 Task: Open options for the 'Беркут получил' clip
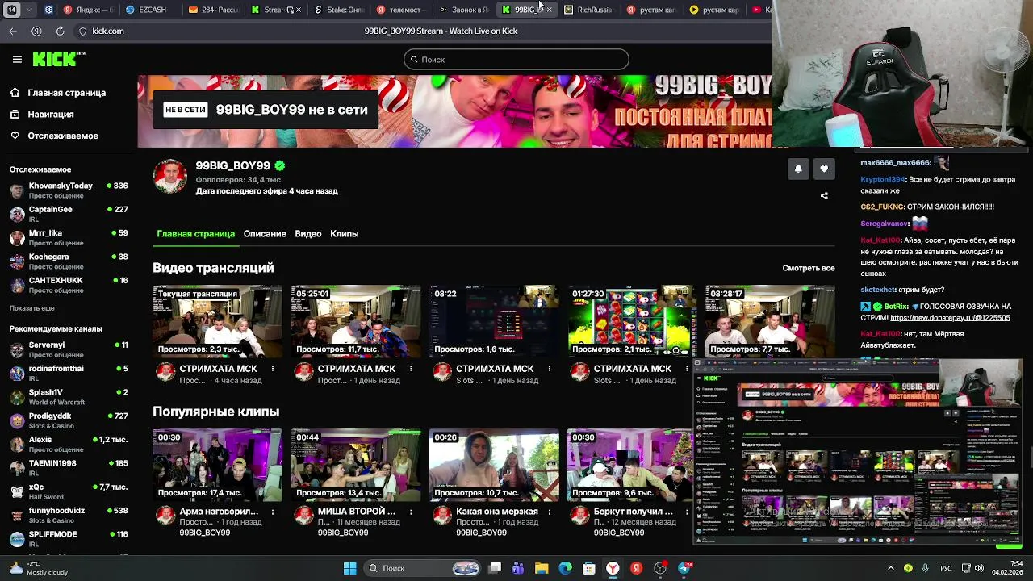coord(687,512)
